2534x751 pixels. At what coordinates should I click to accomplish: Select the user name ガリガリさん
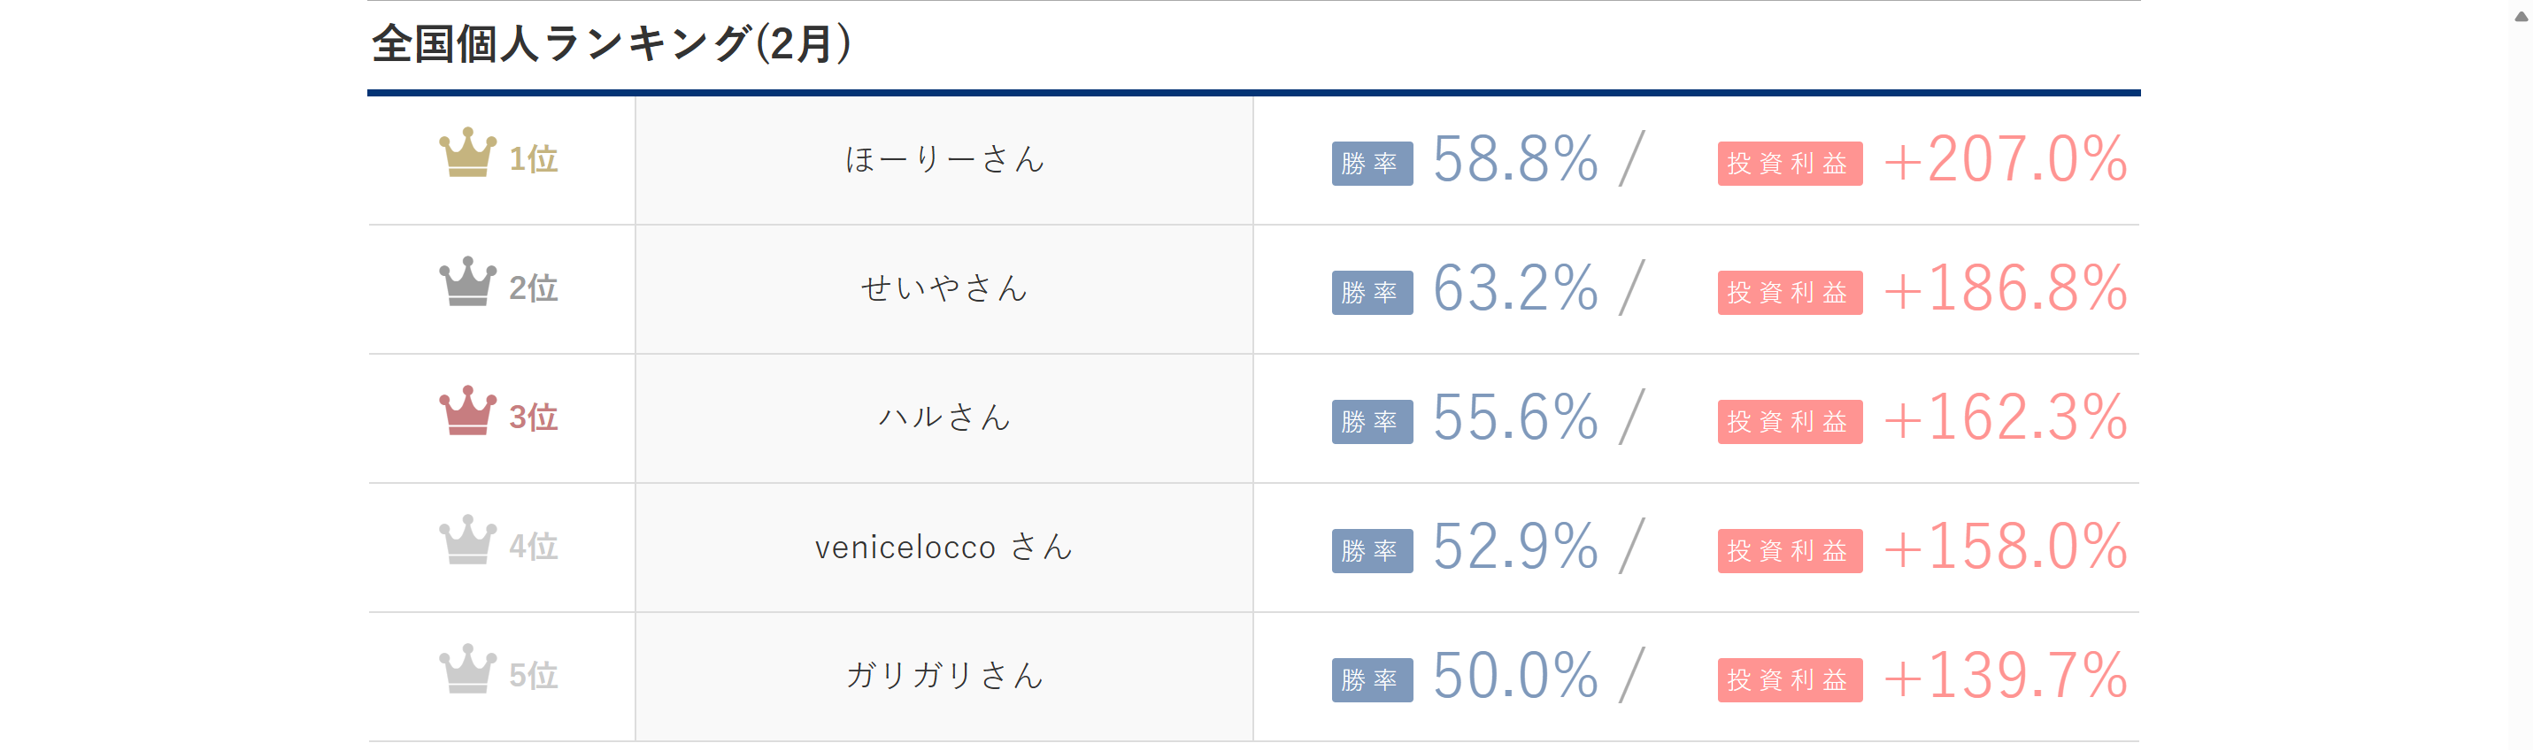pos(944,677)
